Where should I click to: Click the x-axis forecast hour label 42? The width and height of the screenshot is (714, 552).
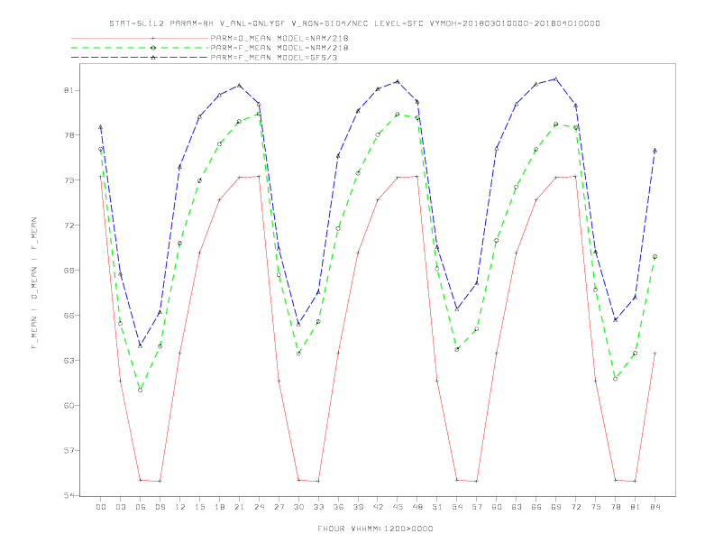pyautogui.click(x=378, y=507)
